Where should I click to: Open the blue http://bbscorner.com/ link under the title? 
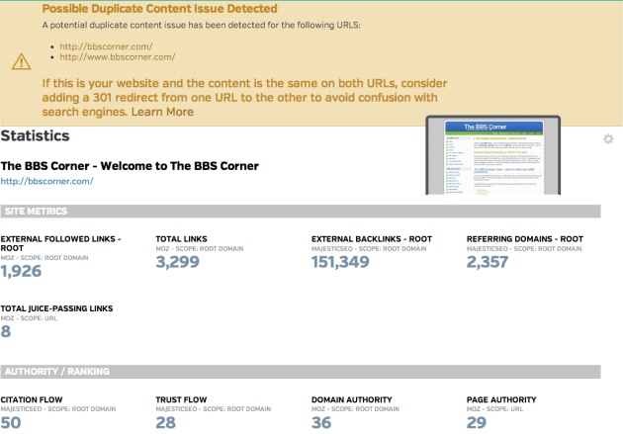pos(46,181)
